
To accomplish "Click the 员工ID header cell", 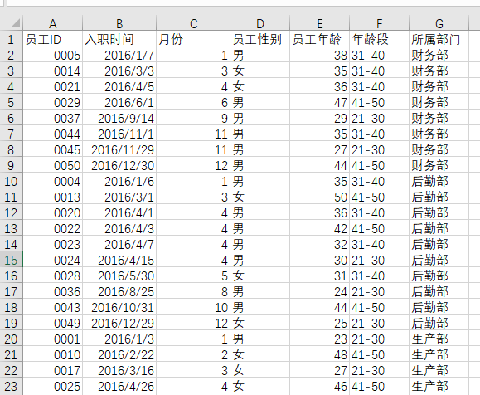I will (53, 39).
